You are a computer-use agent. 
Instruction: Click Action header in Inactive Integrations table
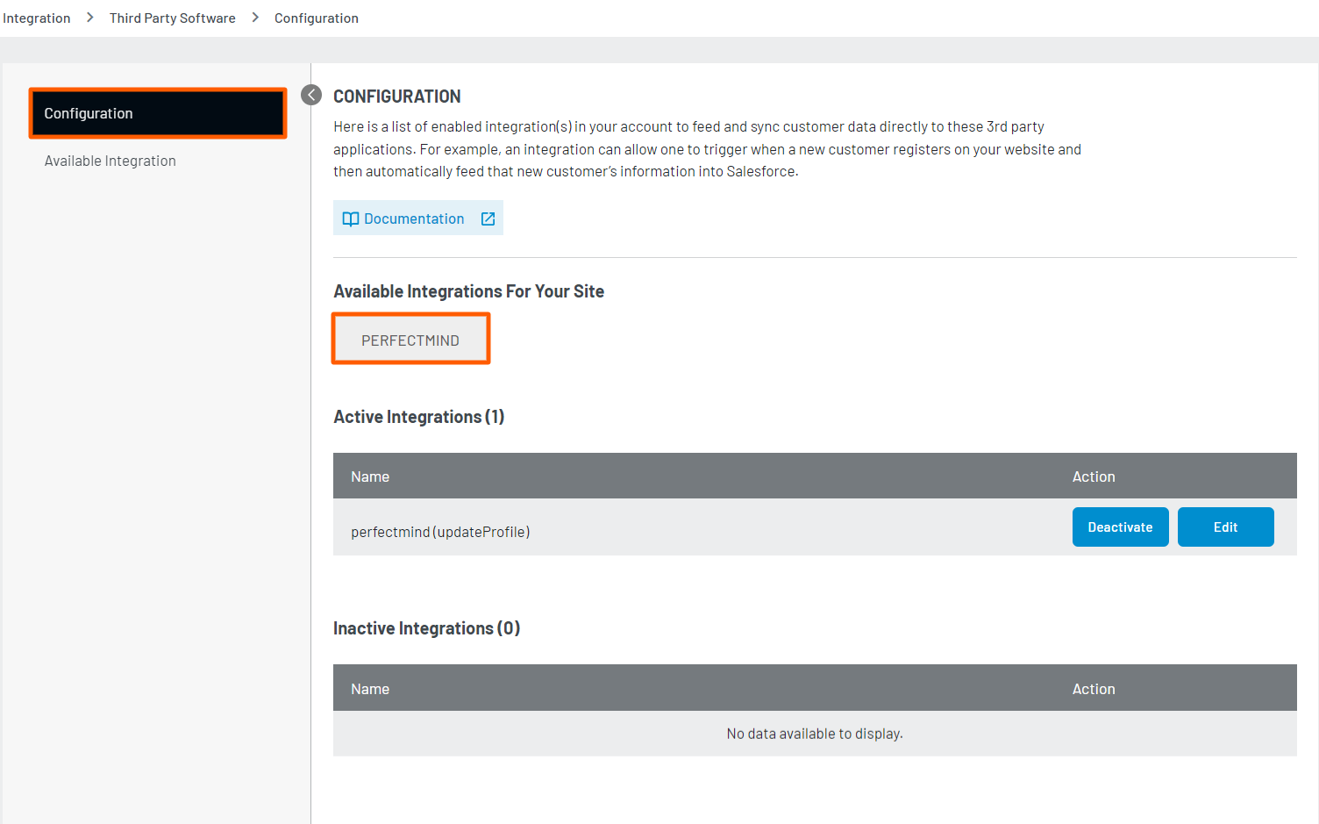(x=1094, y=690)
